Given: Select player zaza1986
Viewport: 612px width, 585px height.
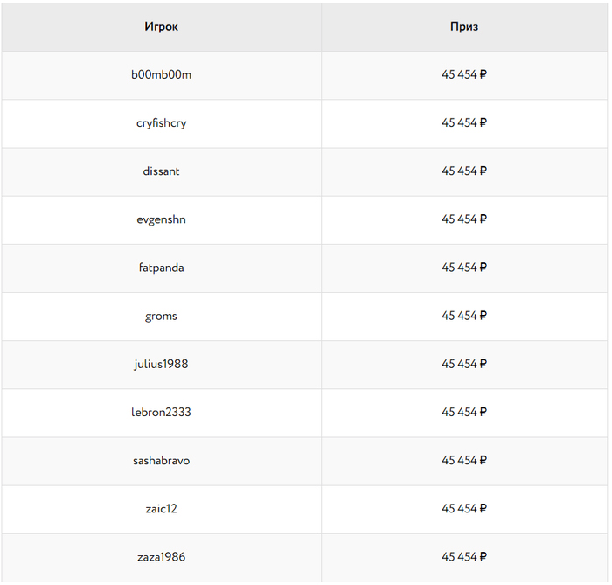Looking at the screenshot, I should (161, 557).
